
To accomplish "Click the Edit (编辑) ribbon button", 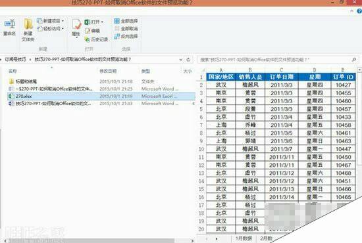I will [92, 31].
